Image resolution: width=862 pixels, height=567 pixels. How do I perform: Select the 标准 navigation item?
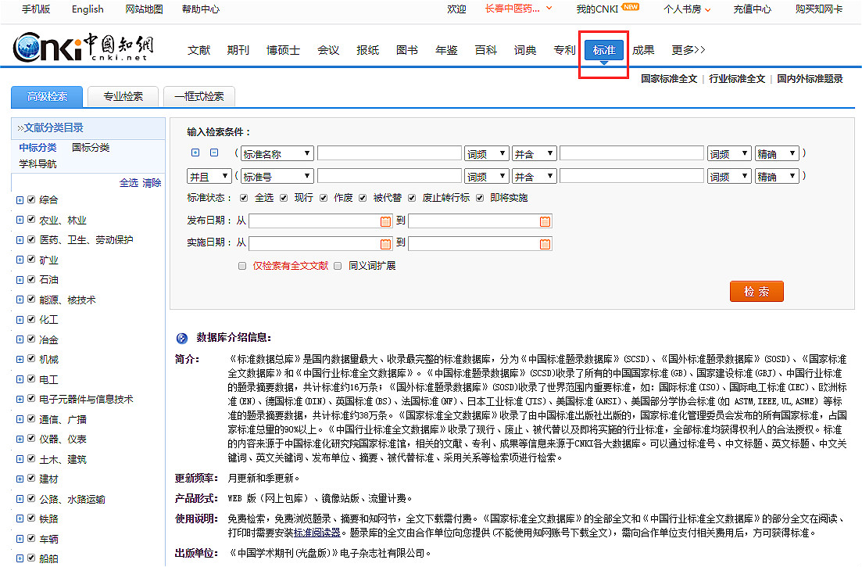coord(603,50)
